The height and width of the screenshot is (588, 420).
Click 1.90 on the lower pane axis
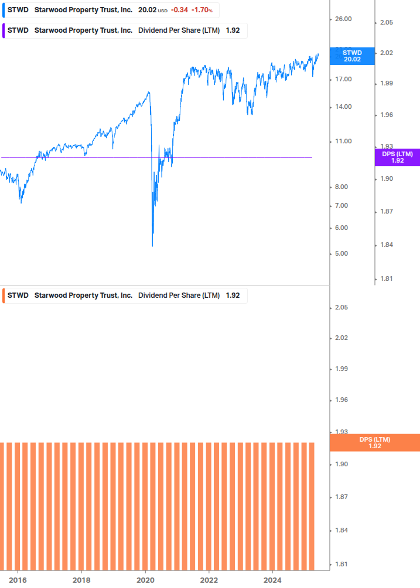[342, 464]
